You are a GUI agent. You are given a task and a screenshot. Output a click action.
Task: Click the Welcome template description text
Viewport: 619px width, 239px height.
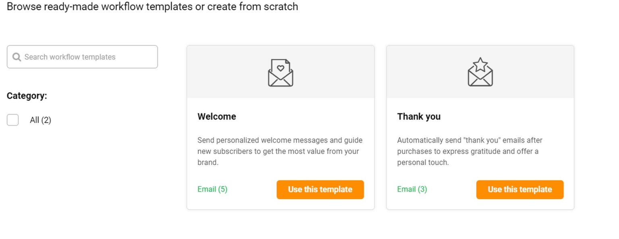pyautogui.click(x=280, y=151)
